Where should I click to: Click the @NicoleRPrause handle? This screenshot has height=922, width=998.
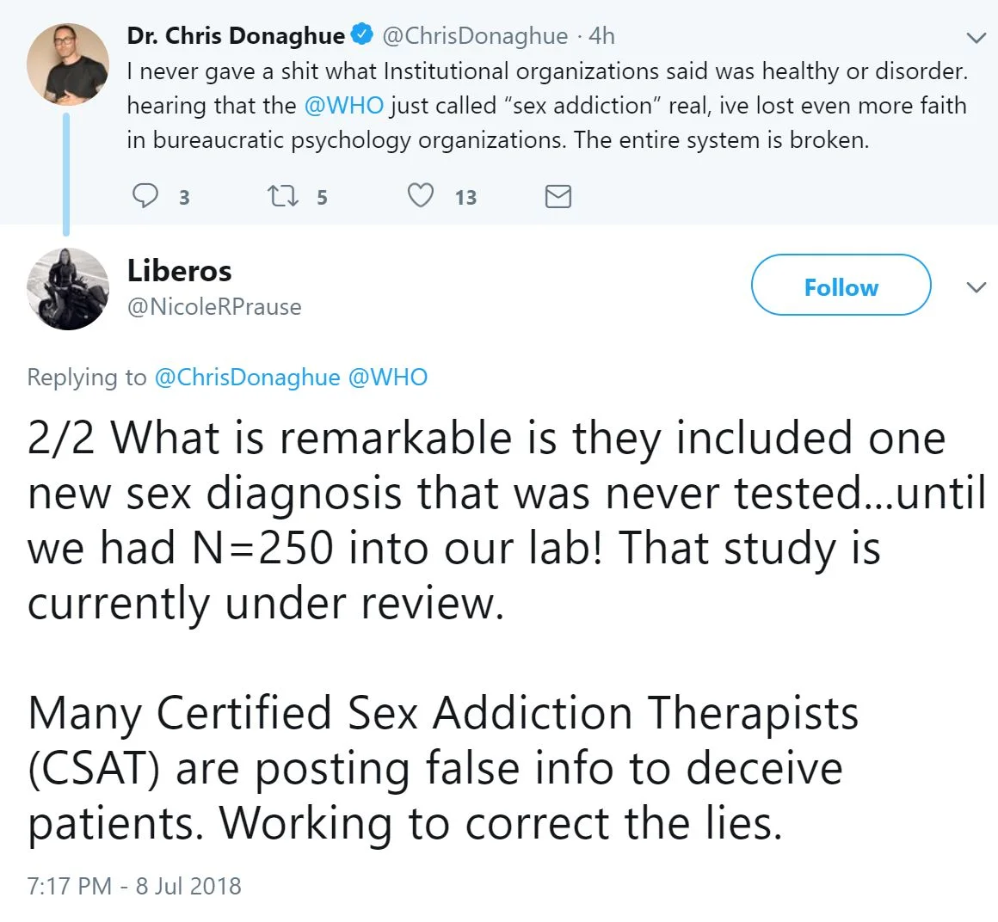click(x=214, y=307)
